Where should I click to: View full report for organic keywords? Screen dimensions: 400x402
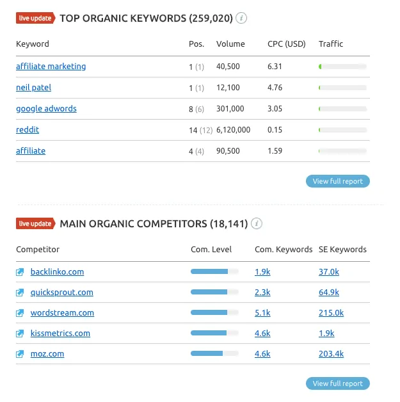pos(338,181)
